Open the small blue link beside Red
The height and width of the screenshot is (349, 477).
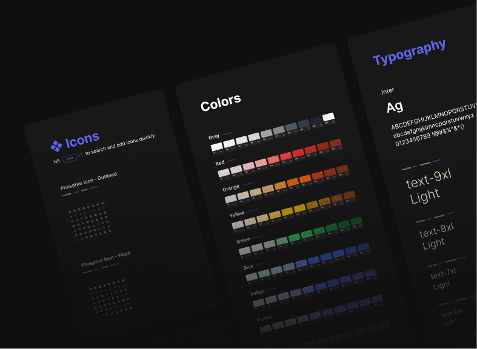click(231, 160)
